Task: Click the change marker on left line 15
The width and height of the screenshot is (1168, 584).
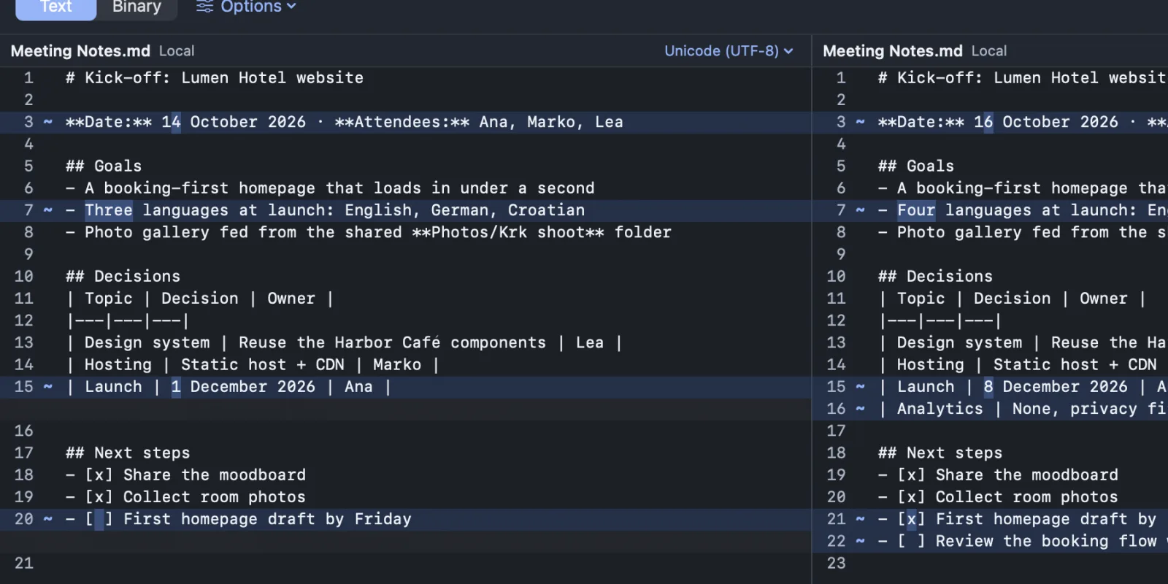Action: coord(48,387)
